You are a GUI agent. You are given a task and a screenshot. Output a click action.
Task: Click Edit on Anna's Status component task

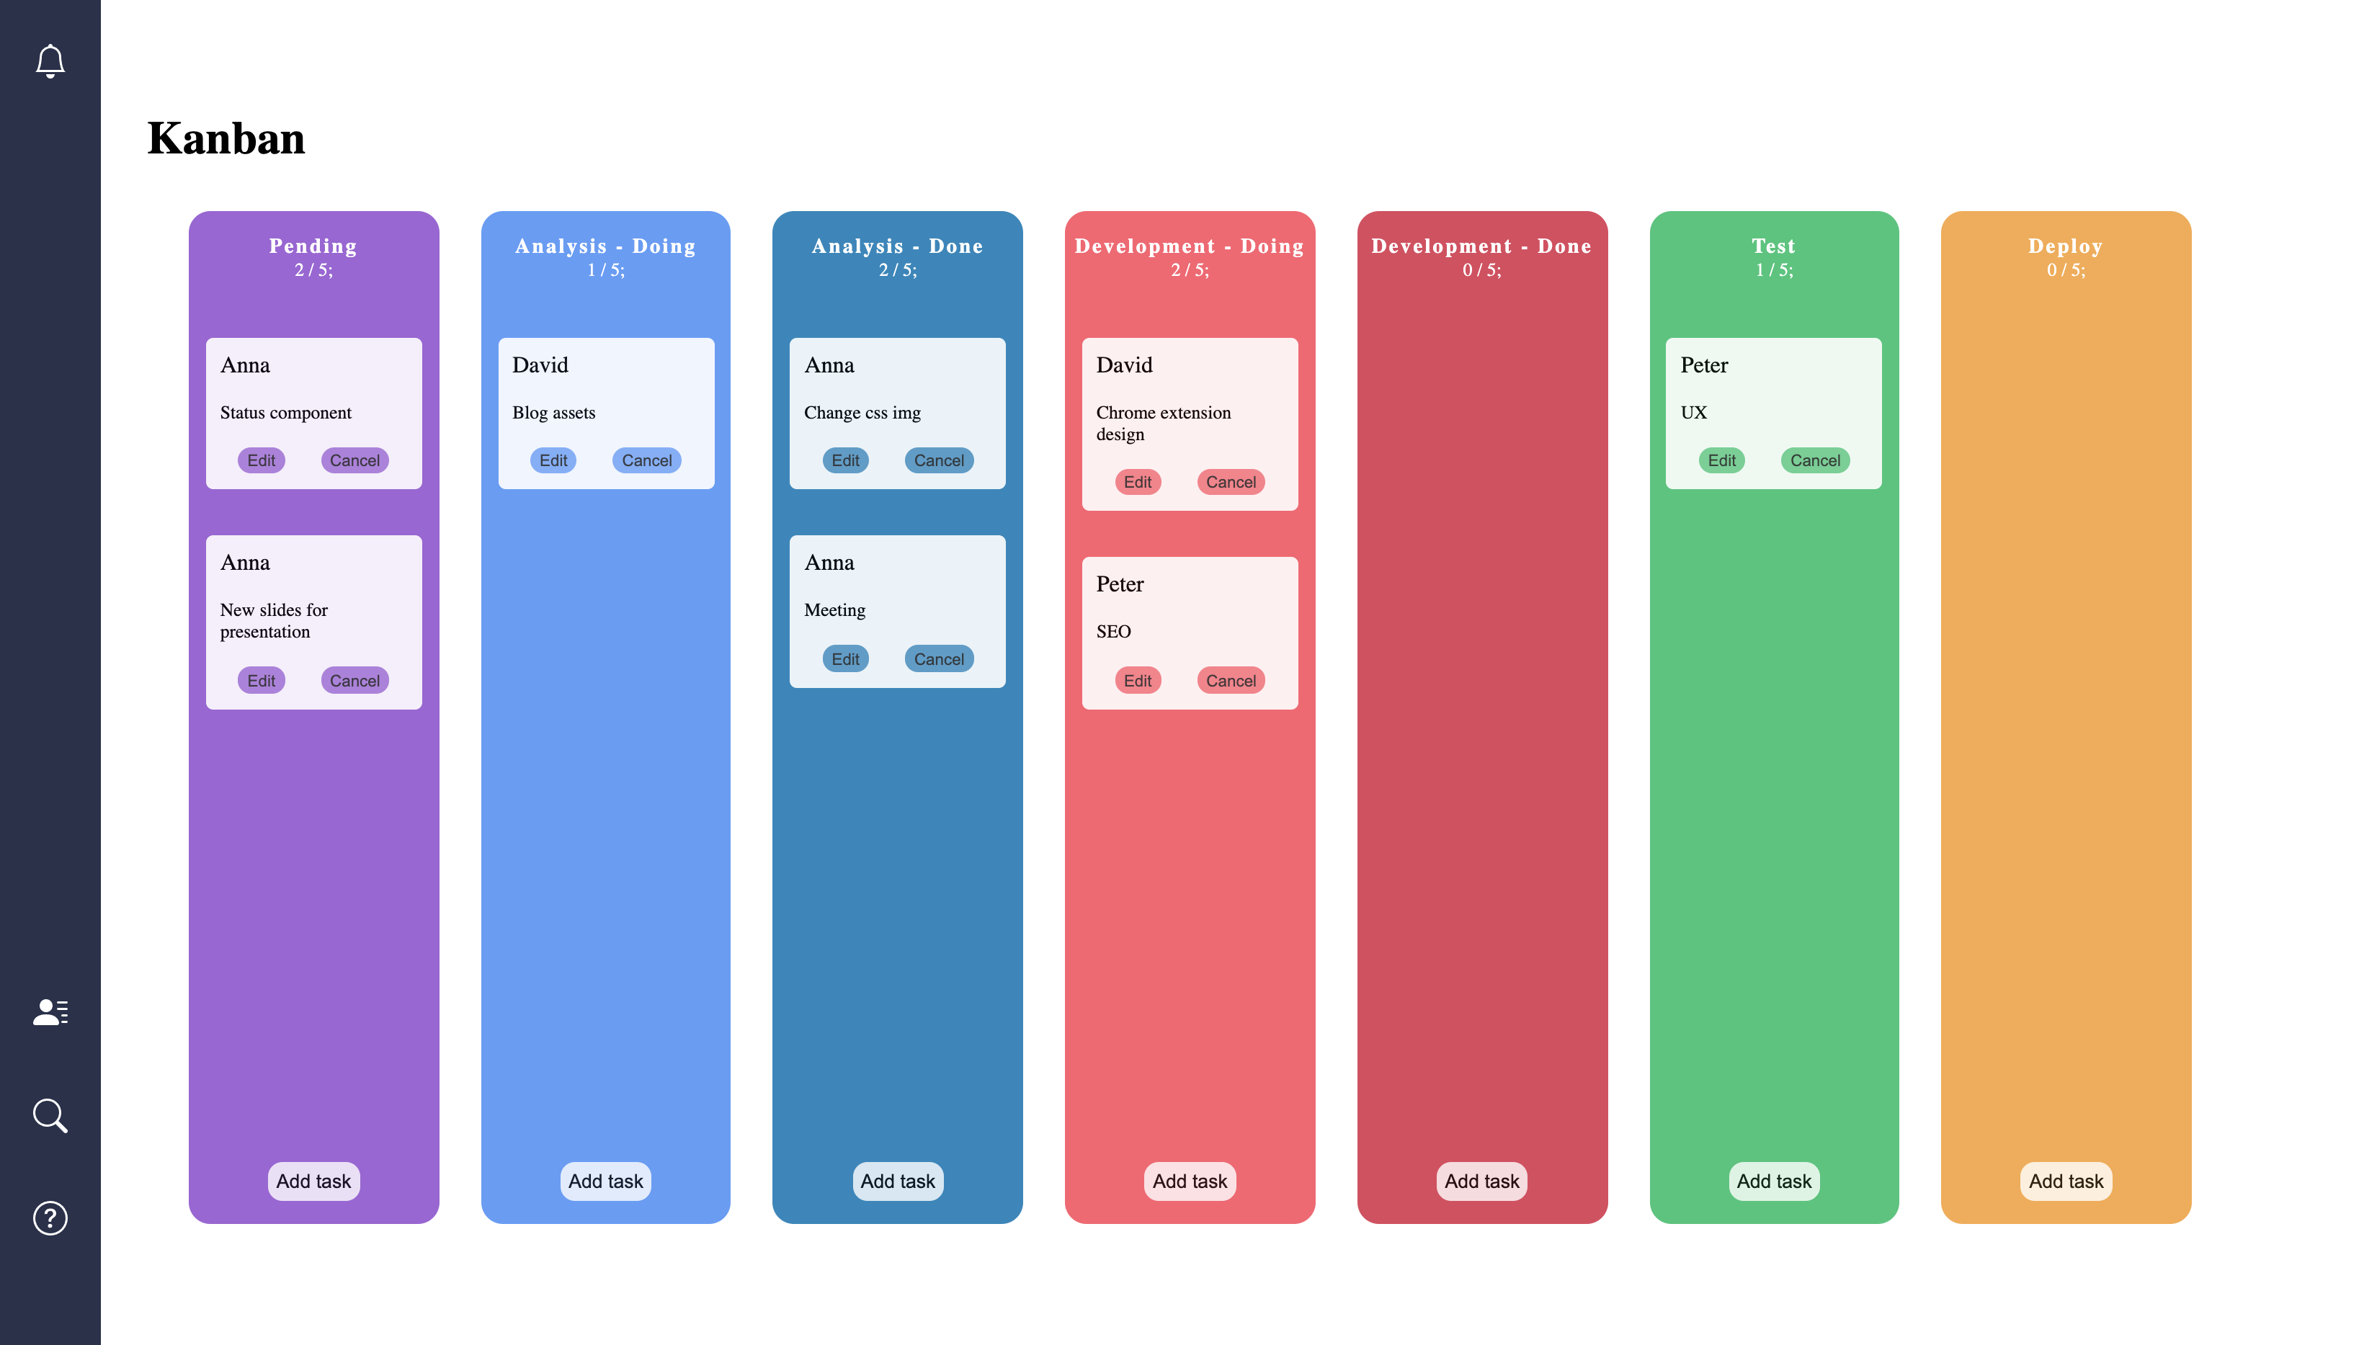point(261,460)
